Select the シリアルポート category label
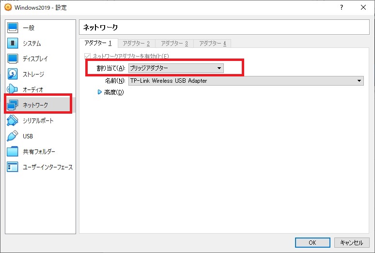 38,121
